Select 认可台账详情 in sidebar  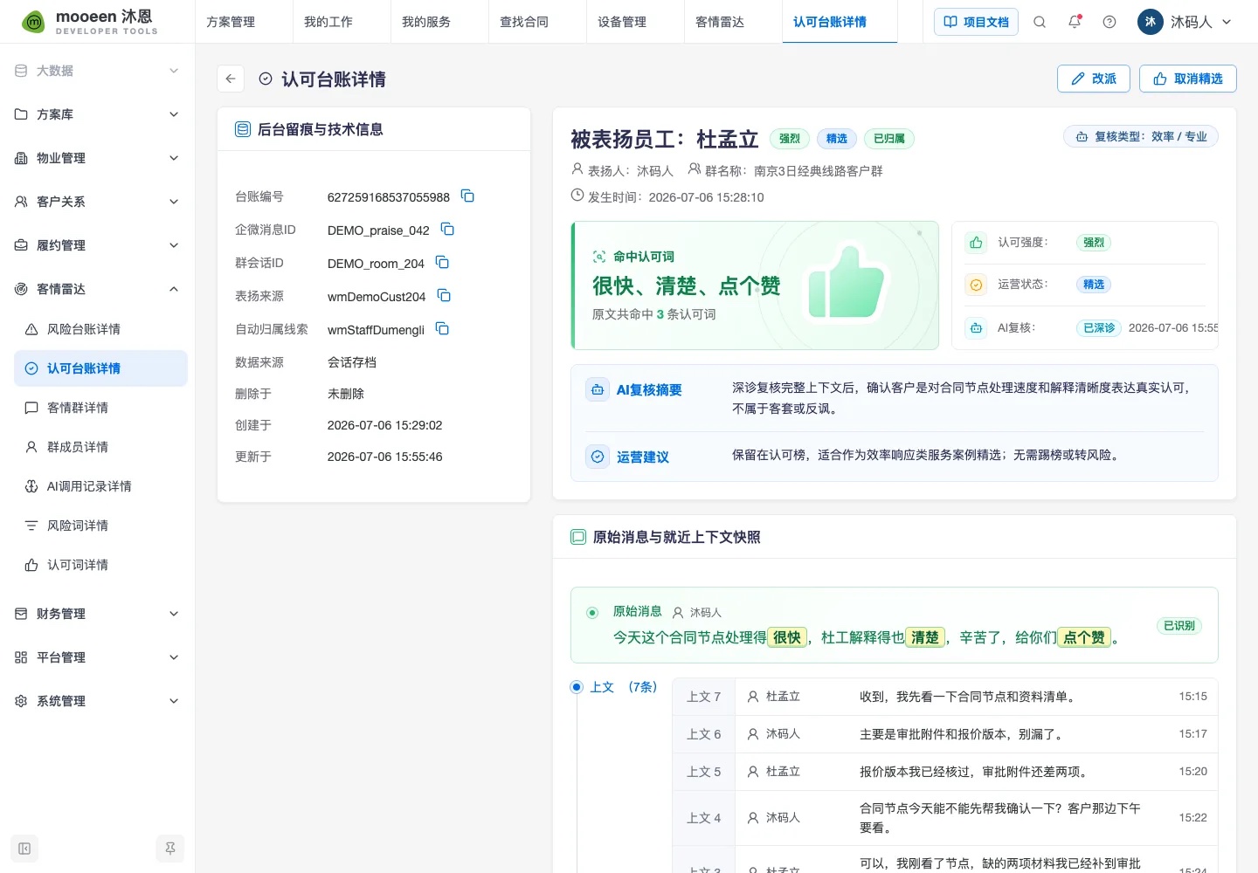click(100, 368)
